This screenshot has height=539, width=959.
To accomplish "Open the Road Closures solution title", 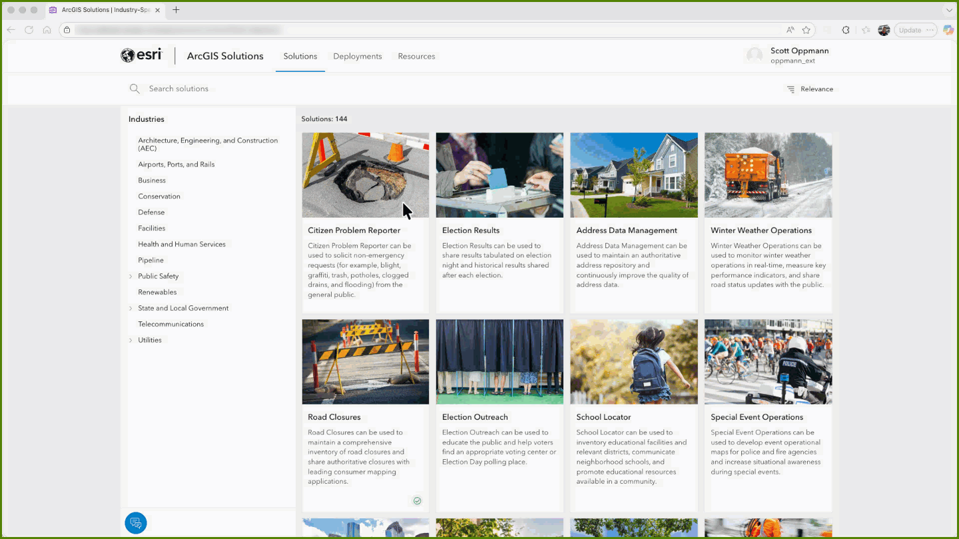I will 334,417.
